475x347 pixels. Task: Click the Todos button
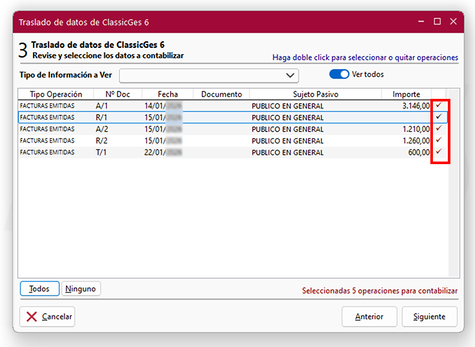point(39,289)
